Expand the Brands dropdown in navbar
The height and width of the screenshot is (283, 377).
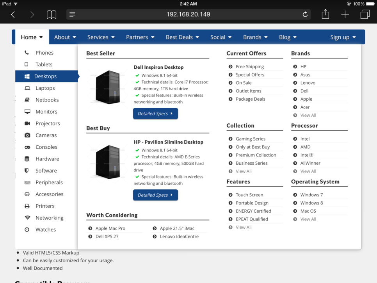click(255, 37)
